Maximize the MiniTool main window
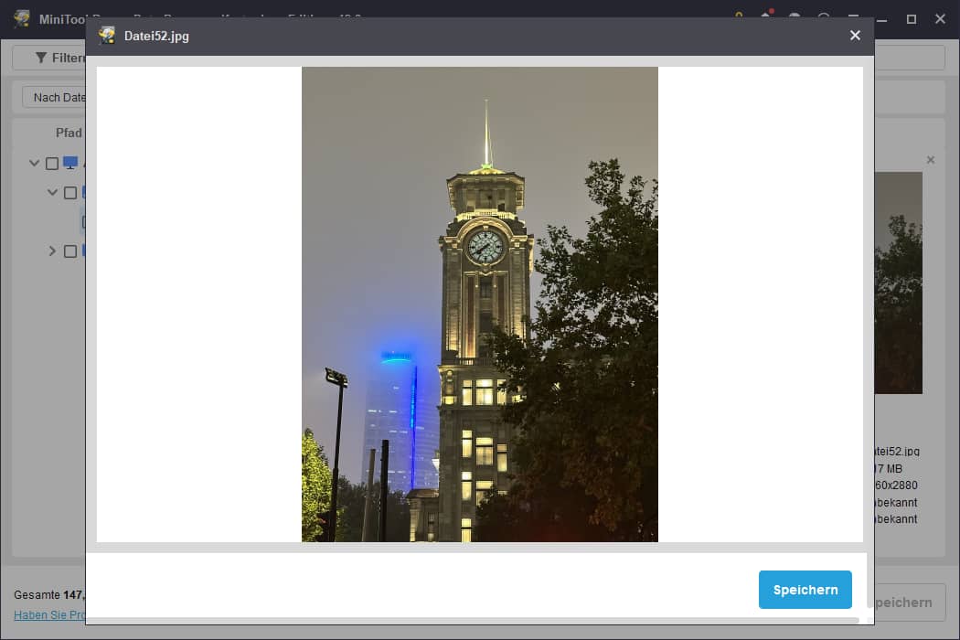Screen dimensions: 960x640 click(x=911, y=19)
